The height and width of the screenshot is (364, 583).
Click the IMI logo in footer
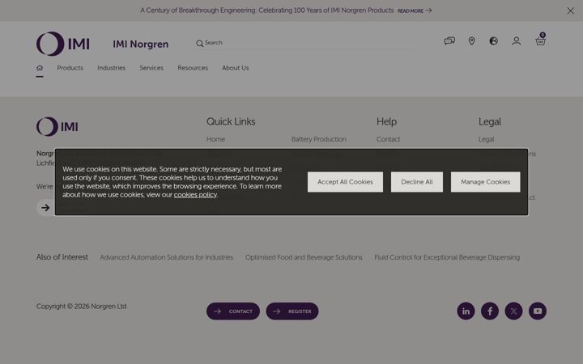click(57, 127)
